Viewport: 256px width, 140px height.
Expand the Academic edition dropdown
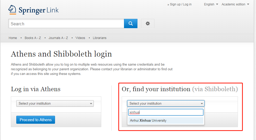click(x=235, y=4)
